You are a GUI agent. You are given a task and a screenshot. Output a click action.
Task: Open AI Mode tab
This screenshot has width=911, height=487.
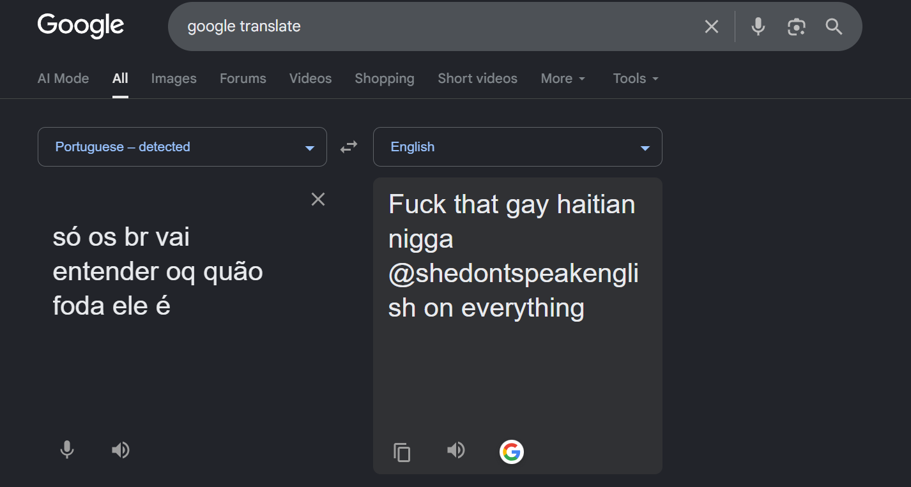[63, 79]
